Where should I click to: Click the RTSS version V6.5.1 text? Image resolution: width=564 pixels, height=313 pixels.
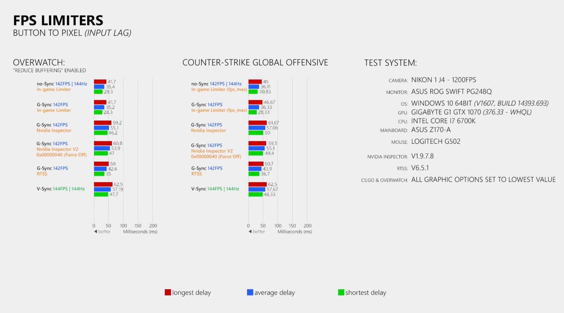420,168
